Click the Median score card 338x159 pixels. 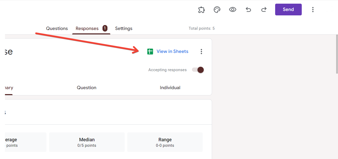87,142
